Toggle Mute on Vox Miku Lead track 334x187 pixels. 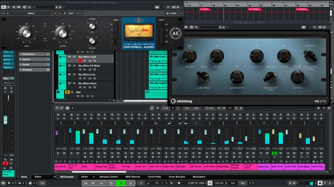pyautogui.click(x=69, y=57)
